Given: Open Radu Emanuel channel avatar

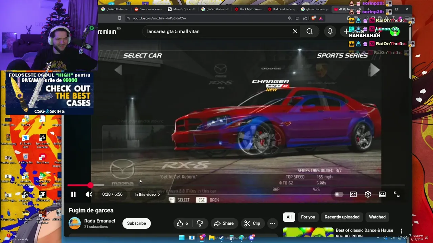Looking at the screenshot, I should point(75,223).
